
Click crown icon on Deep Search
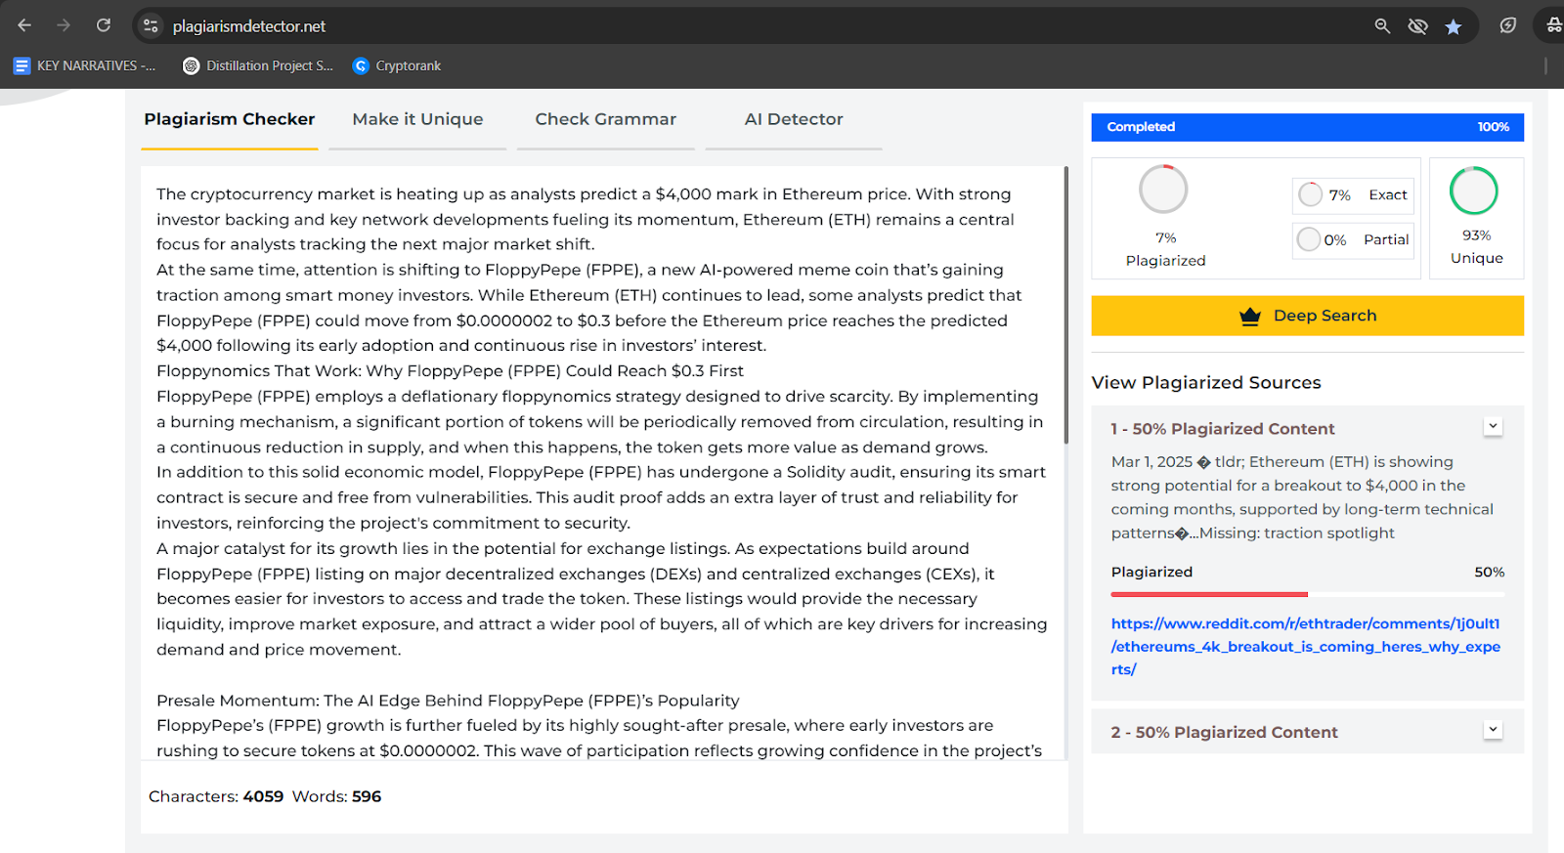(1250, 316)
